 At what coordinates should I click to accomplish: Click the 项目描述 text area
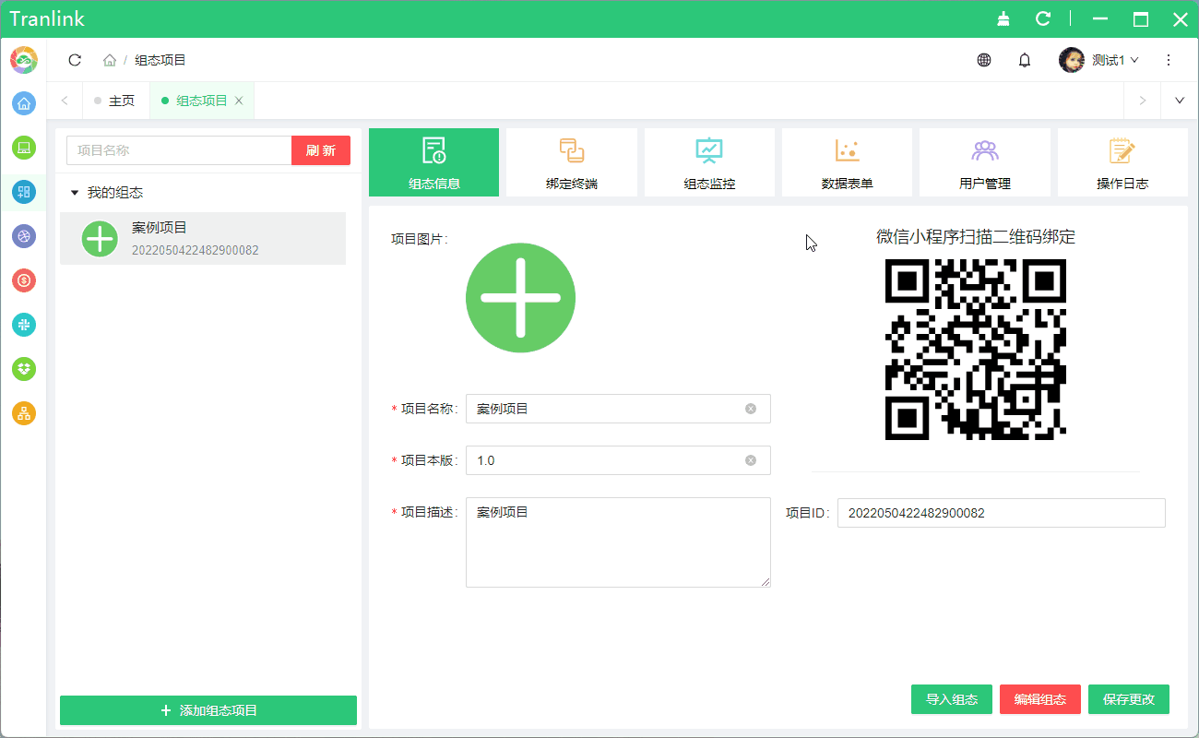click(618, 542)
